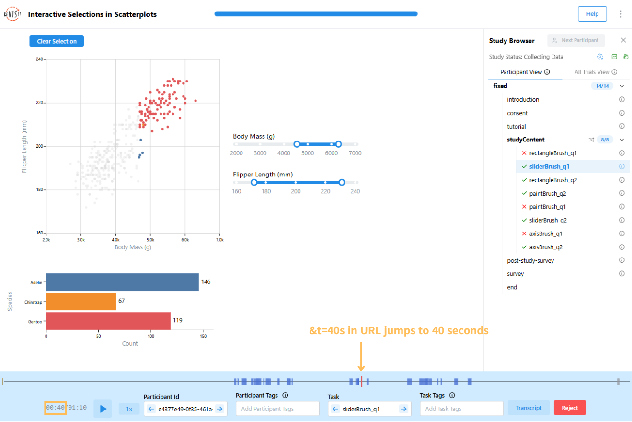Open the three-dot options menu
Screen dimensions: 632x422
(621, 14)
